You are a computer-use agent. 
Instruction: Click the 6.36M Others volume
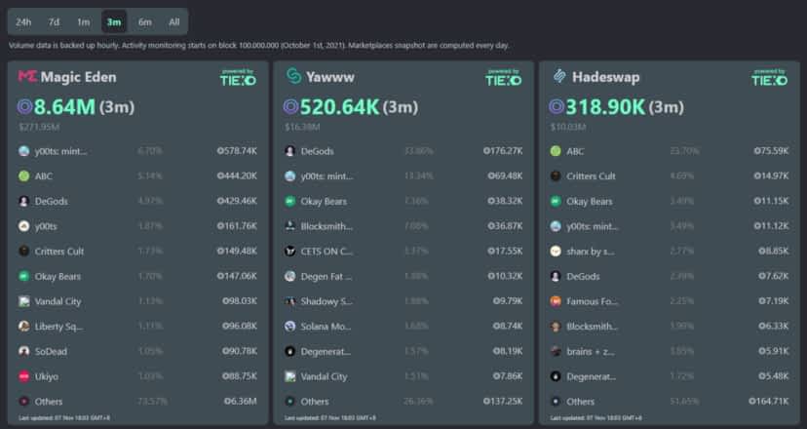[x=241, y=401]
